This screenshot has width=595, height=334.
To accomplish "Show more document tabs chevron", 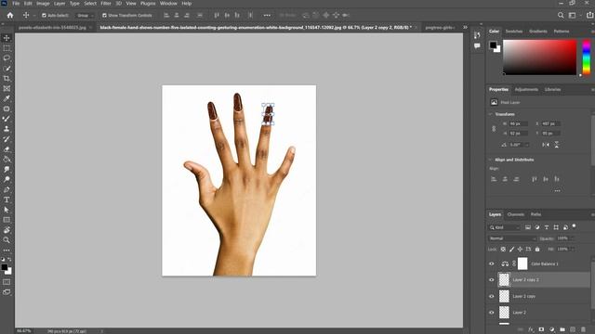I will pos(465,27).
